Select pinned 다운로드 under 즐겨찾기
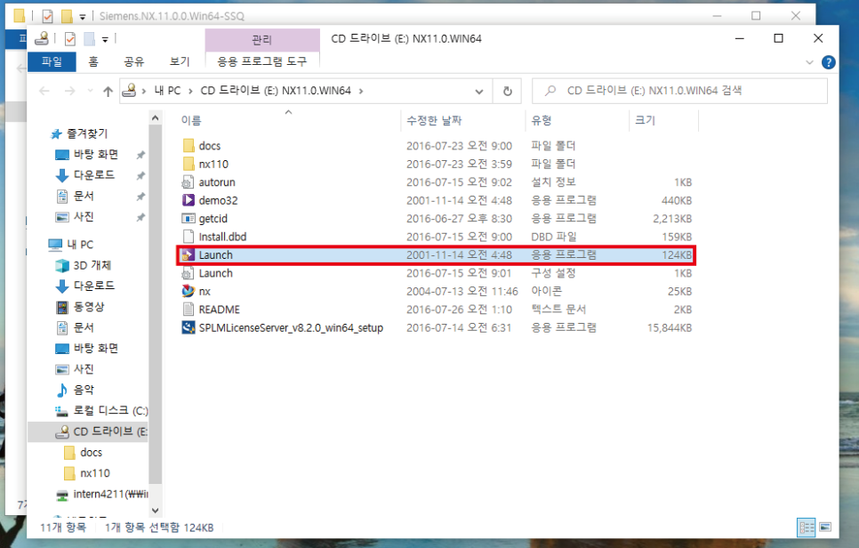 pos(93,175)
